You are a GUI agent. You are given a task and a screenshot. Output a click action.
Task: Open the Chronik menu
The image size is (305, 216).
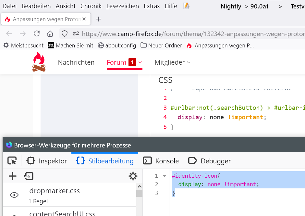(x=91, y=6)
